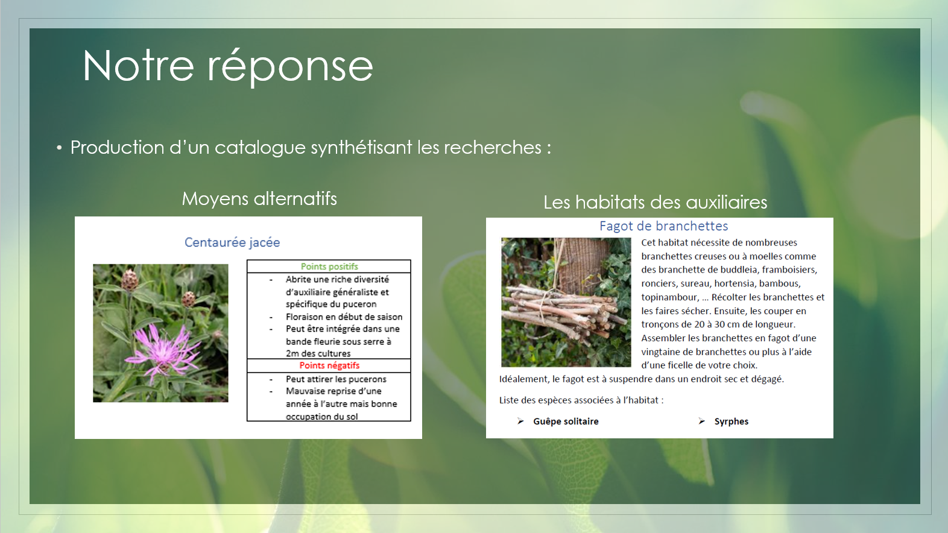Viewport: 948px width, 533px height.
Task: Select the slide title Notre réponse
Action: click(228, 66)
